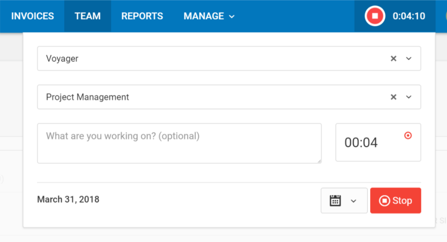447x242 pixels.
Task: Select the Voyager project field
Action: point(210,59)
